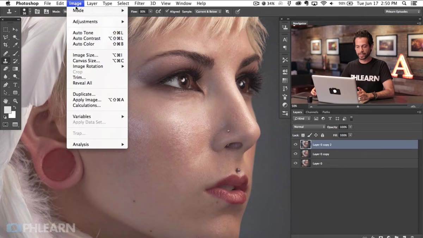Open the Character panel icon
The height and width of the screenshot is (238, 423).
(285, 40)
